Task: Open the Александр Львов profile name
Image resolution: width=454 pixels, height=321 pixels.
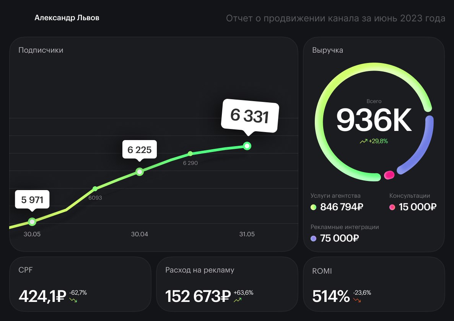Action: [67, 18]
